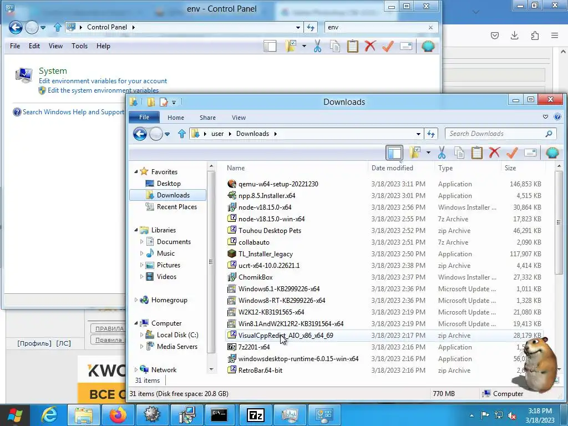Image resolution: width=568 pixels, height=426 pixels.
Task: Select ChomikBox installer file
Action: point(255,277)
